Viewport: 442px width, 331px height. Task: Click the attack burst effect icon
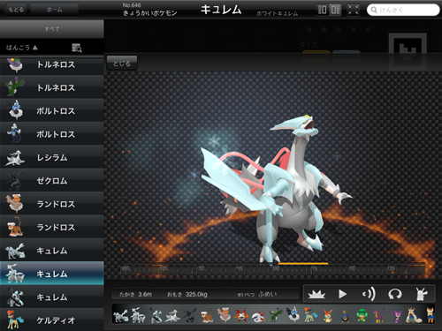click(316, 294)
